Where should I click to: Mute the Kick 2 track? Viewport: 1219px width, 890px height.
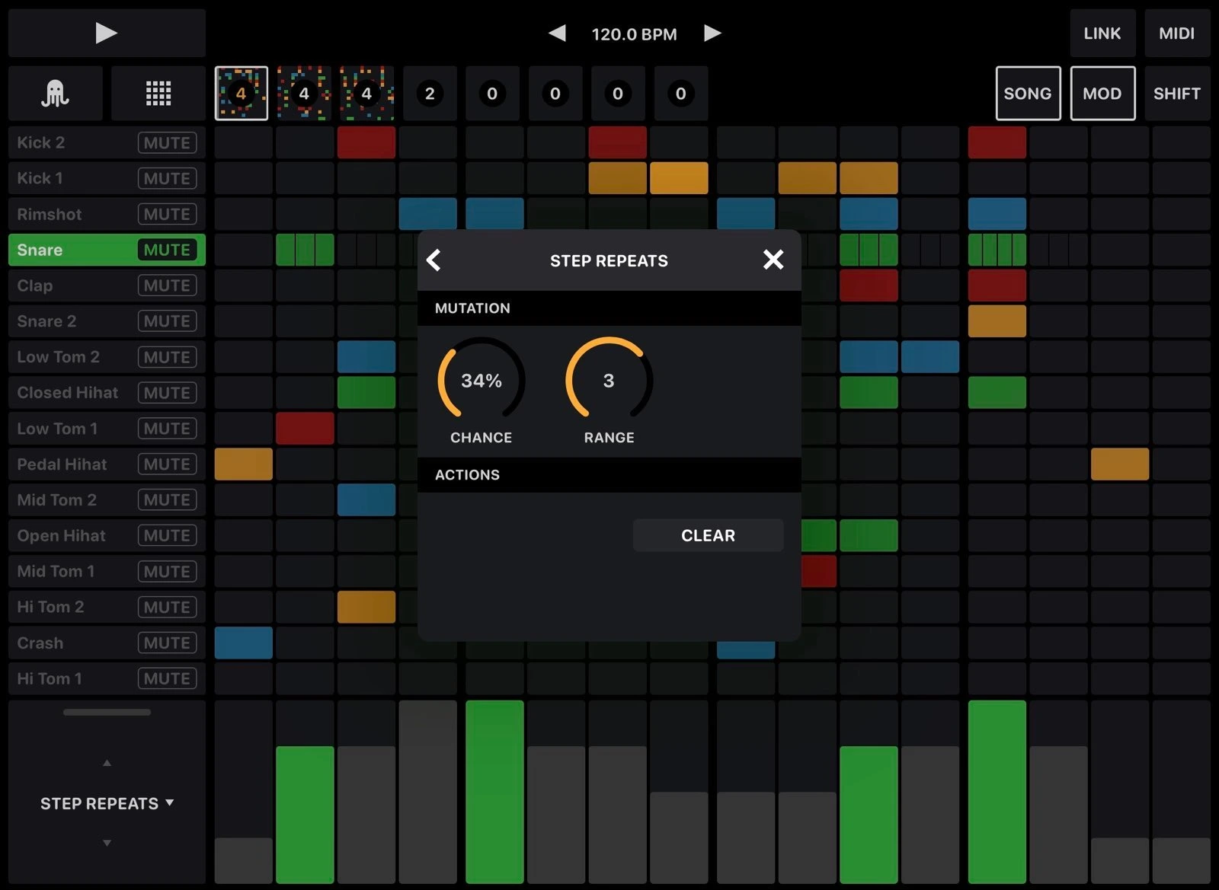click(167, 143)
